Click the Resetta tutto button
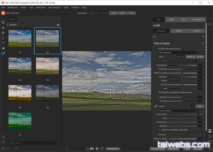Screen dimensions: 213x152 pyautogui.click(x=158, y=149)
